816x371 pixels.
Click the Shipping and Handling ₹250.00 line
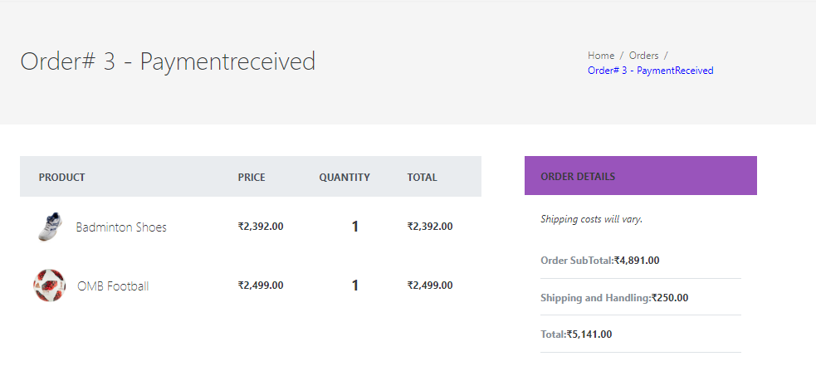pos(614,298)
